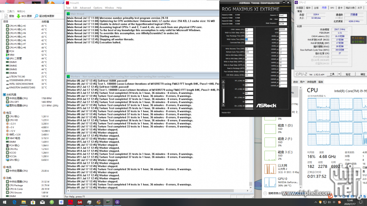Switch to the 主板 tab in CPU-Z

tap(316, 8)
